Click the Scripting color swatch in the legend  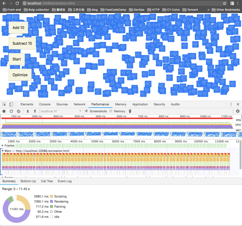(x=52, y=196)
